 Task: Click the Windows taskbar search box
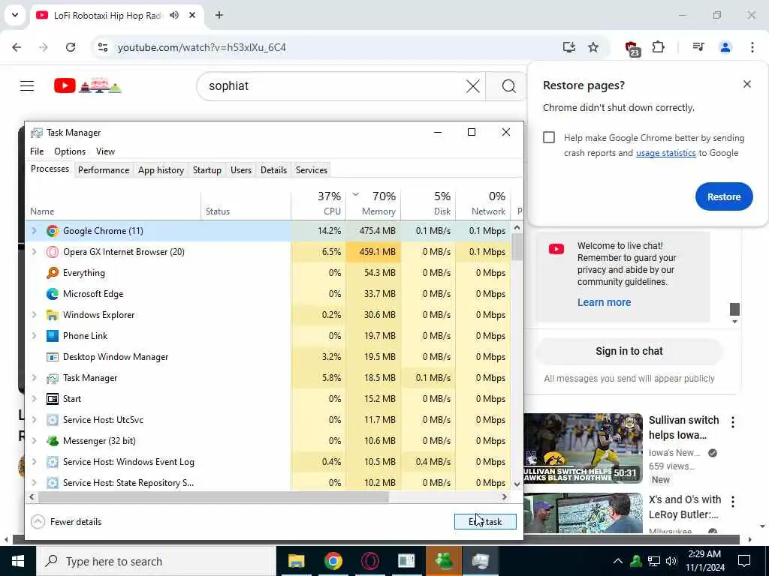(x=156, y=561)
